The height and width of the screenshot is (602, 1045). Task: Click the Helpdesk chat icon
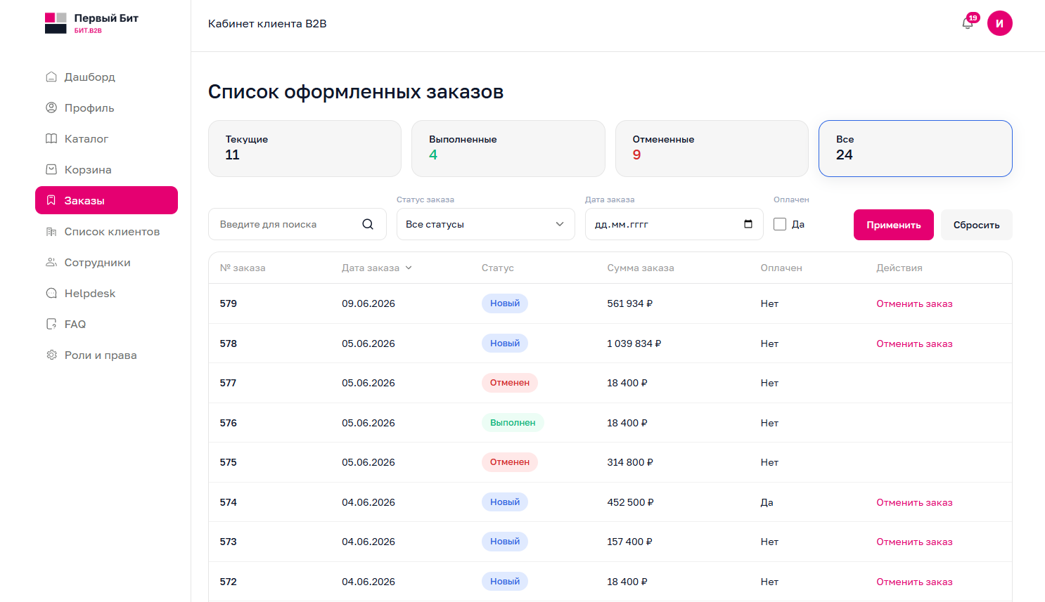tap(51, 294)
